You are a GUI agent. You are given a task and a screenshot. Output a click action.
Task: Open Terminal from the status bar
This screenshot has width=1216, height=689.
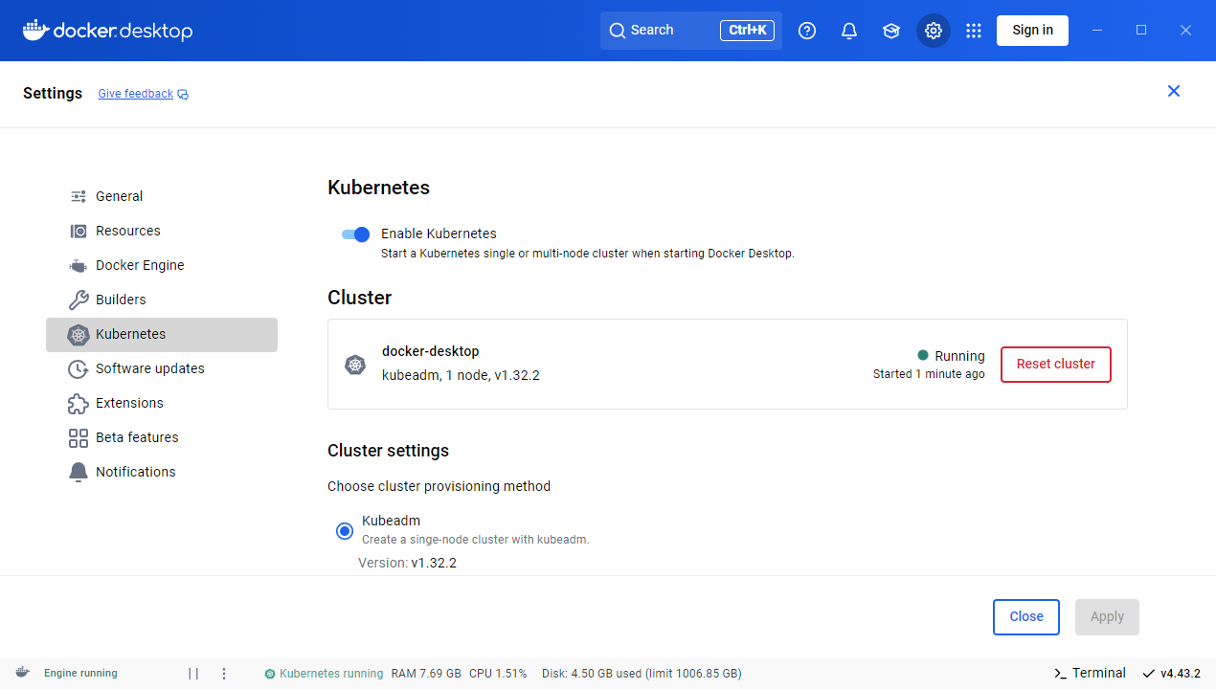tap(1090, 674)
